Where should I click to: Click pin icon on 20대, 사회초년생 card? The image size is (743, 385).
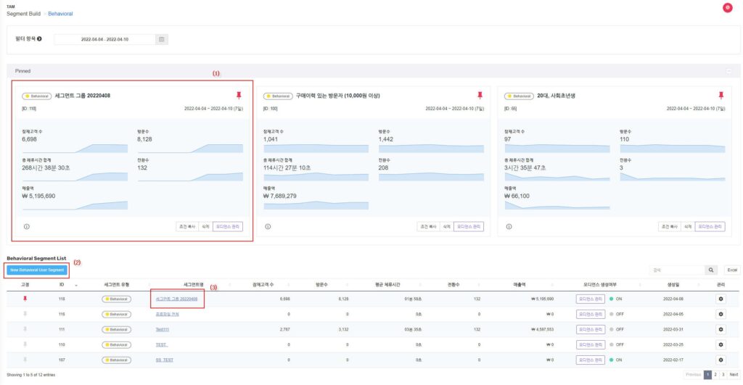click(721, 95)
